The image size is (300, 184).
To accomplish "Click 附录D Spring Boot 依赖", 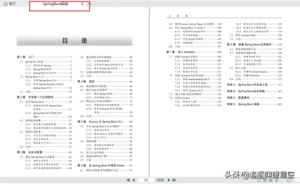I will (x=254, y=104).
